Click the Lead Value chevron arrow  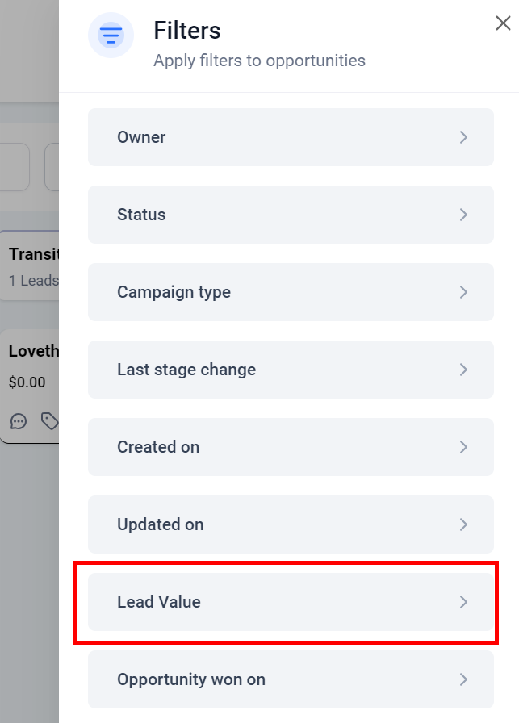coord(463,602)
